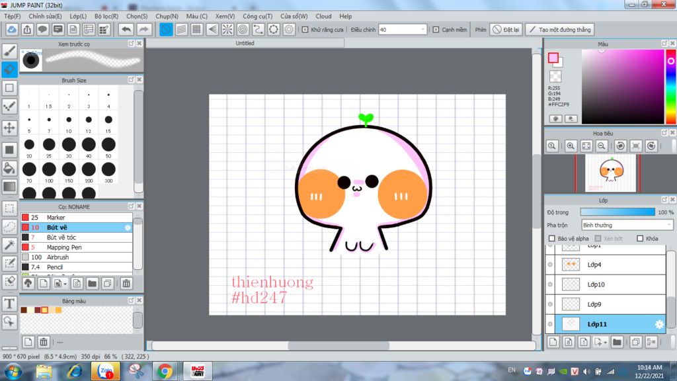Click the Redo arrow in toolbar
Viewport: 677px width, 381px height.
click(143, 29)
